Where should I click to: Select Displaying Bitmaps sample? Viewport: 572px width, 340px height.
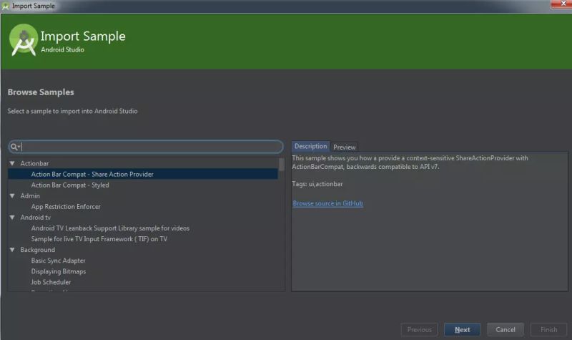[59, 271]
